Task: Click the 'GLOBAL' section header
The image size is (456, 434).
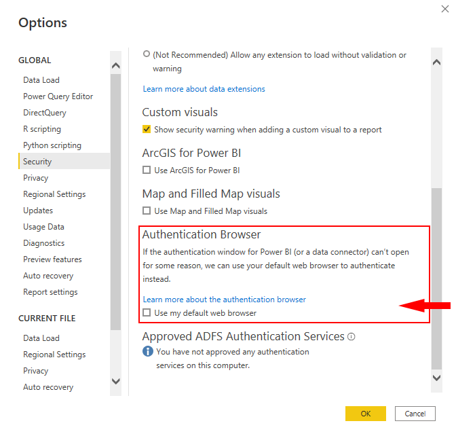Action: [x=35, y=60]
